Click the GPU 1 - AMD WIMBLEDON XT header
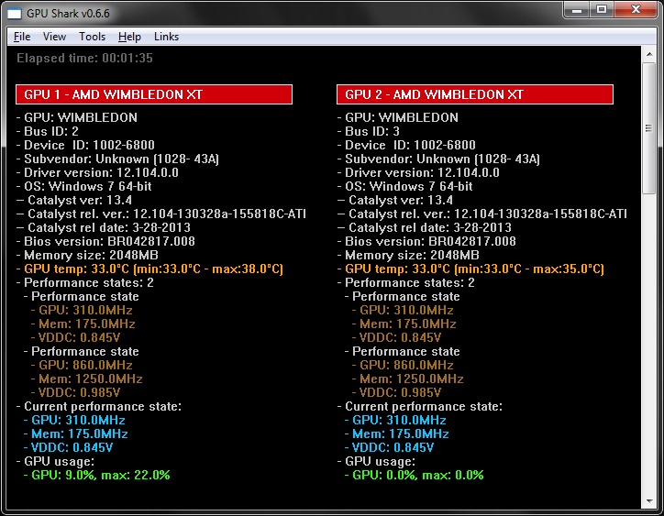Image resolution: width=664 pixels, height=516 pixels. [154, 94]
